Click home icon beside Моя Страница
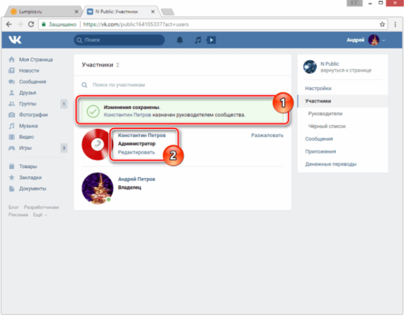404x316 pixels. pos(11,59)
